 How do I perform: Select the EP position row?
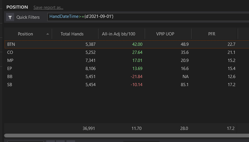pos(127,68)
